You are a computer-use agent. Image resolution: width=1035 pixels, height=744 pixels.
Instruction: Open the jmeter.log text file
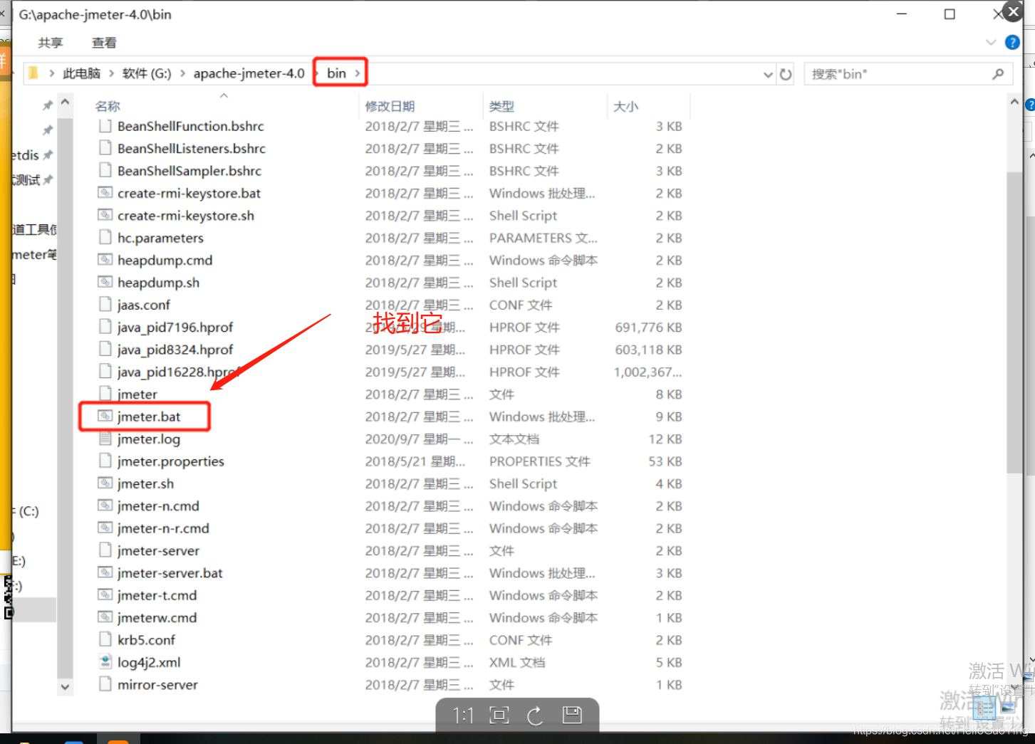149,439
